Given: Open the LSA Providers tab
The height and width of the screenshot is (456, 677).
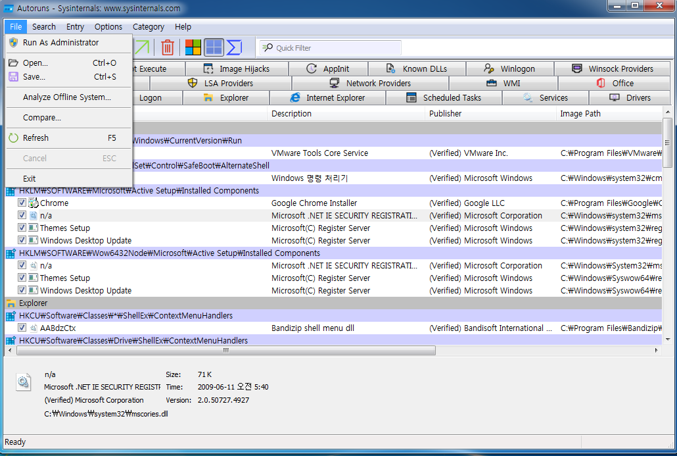Looking at the screenshot, I should pos(221,83).
